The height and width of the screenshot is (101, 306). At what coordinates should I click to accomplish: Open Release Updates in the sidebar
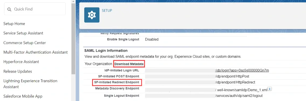(18, 71)
